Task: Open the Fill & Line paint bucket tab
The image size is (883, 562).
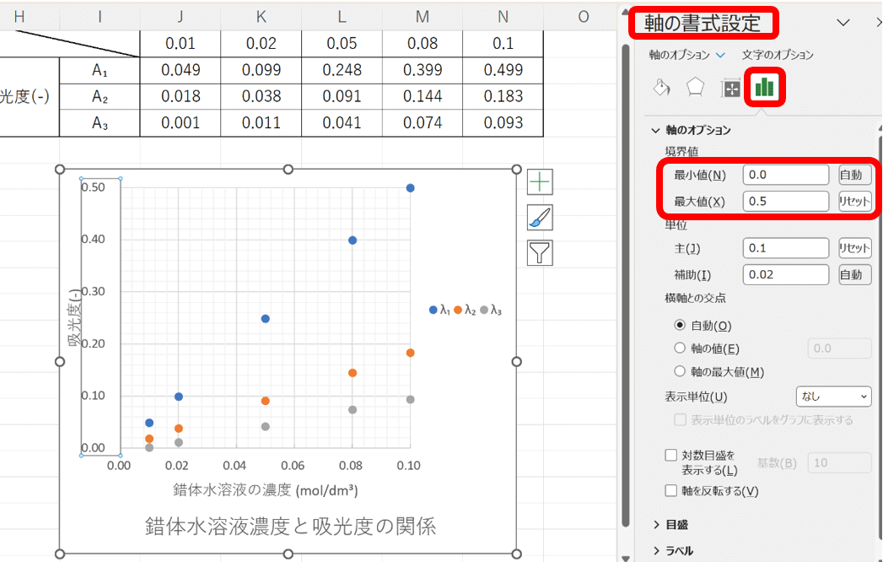Action: click(x=662, y=88)
